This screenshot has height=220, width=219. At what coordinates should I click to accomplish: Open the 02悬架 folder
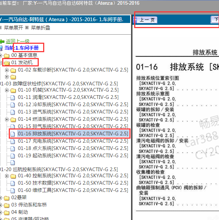[x=19, y=197]
